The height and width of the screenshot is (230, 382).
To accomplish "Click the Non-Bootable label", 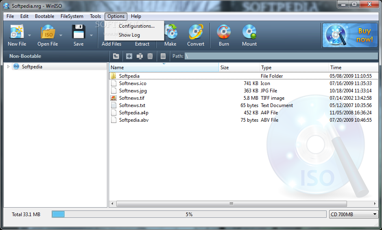I will [x=25, y=56].
